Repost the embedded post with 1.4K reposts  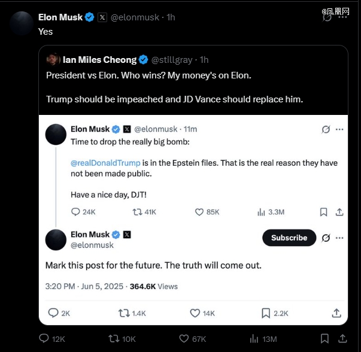(124, 313)
